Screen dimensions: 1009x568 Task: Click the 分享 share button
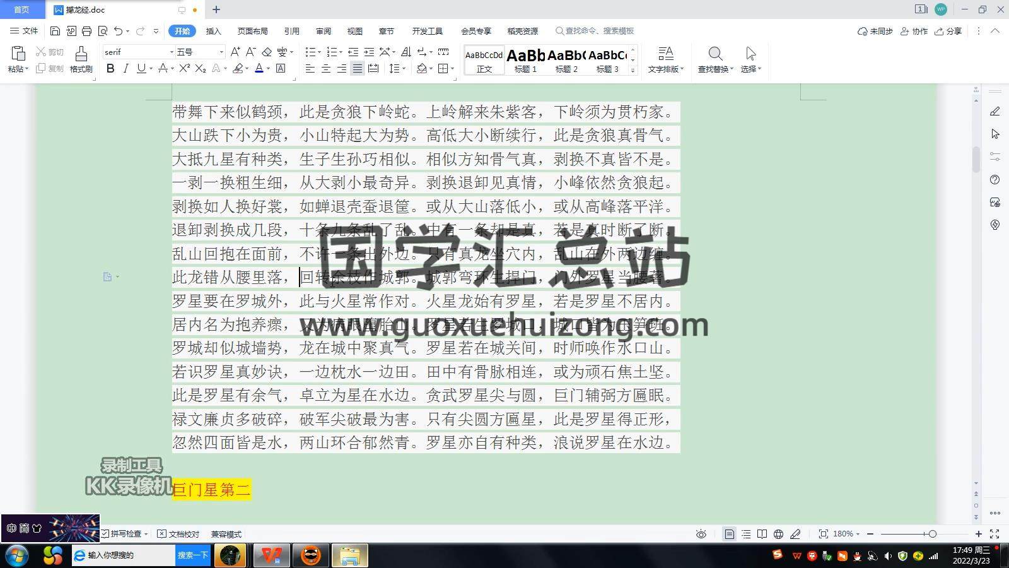point(948,31)
